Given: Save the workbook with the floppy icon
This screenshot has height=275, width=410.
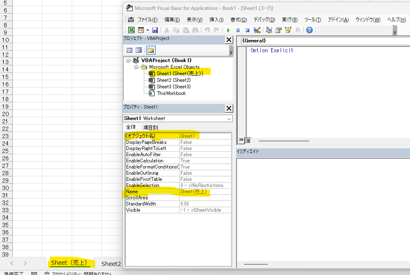Looking at the screenshot, I should point(155,30).
